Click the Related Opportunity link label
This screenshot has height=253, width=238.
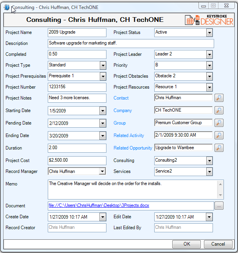pyautogui.click(x=133, y=148)
